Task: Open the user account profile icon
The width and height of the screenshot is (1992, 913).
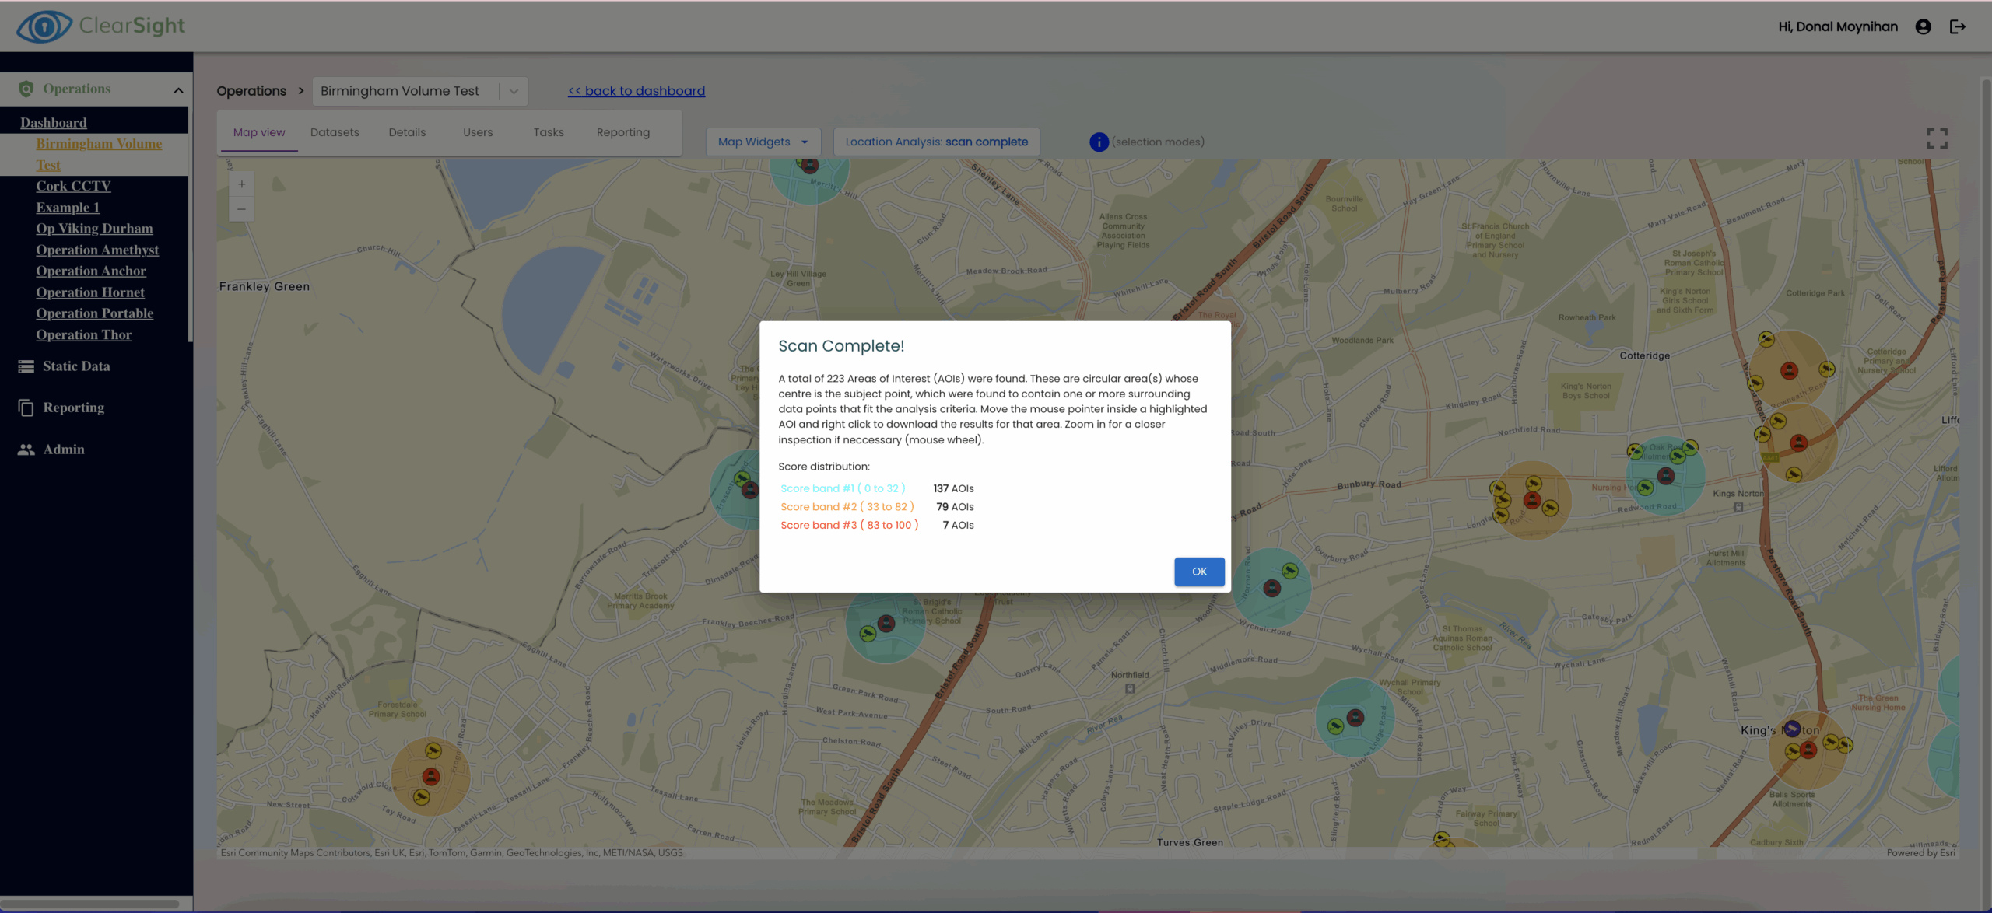Action: pos(1923,26)
